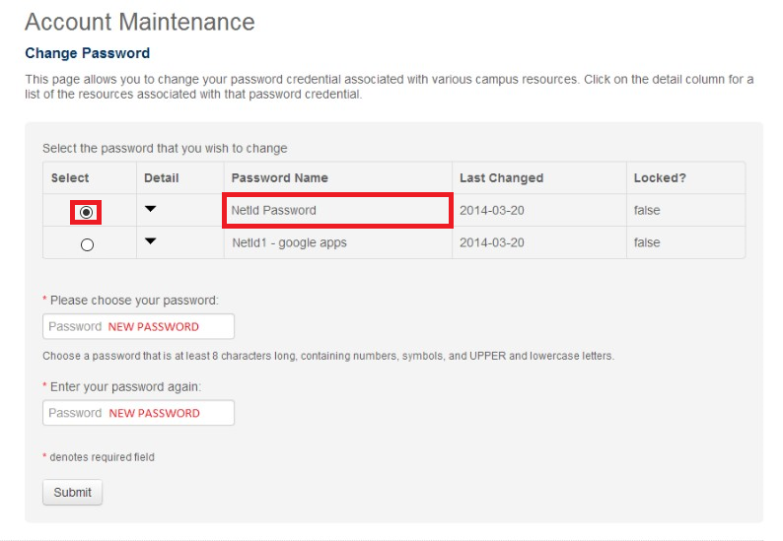Click the Locked value for NetId1 - google apps

pos(647,242)
